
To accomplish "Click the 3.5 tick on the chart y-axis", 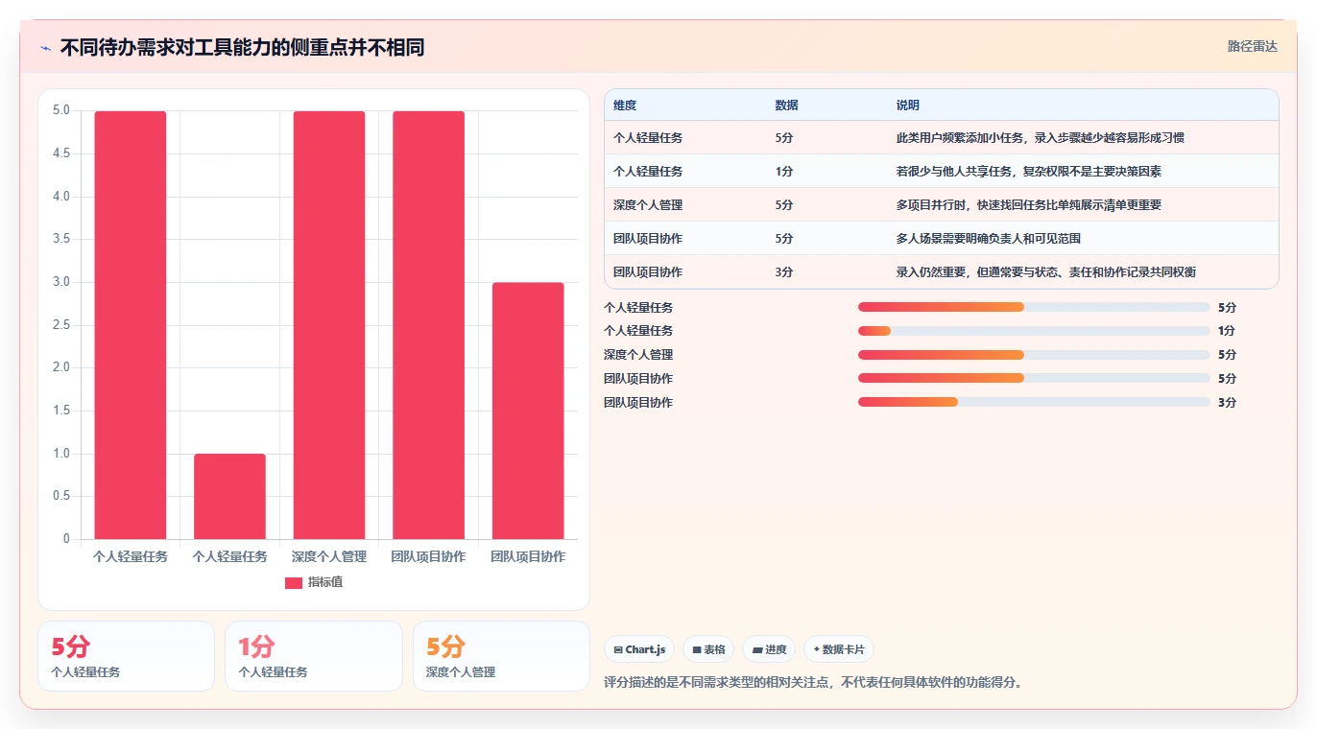I will [x=61, y=239].
